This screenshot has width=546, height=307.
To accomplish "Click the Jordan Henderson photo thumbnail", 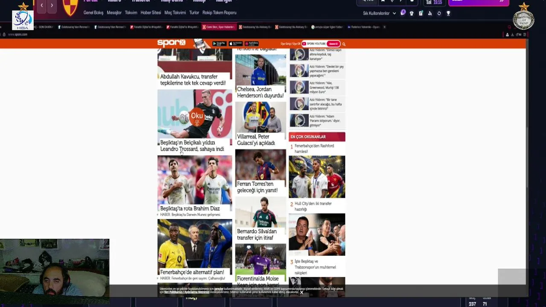I will (261, 70).
